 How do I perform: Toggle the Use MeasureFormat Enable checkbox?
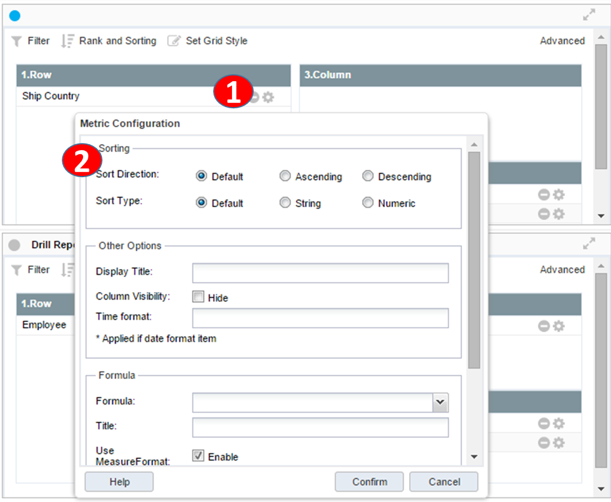coord(198,456)
